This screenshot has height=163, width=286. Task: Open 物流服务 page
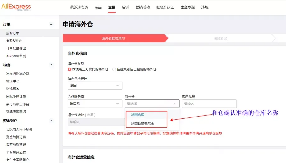coord(12,89)
